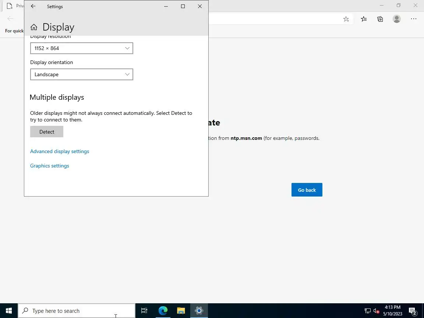Click Edge browser back arrow
Image resolution: width=424 pixels, height=318 pixels.
coord(10,19)
